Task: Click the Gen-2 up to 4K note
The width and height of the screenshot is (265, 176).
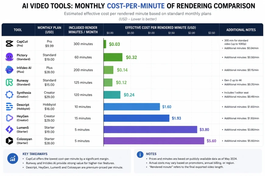Action: pos(233,80)
